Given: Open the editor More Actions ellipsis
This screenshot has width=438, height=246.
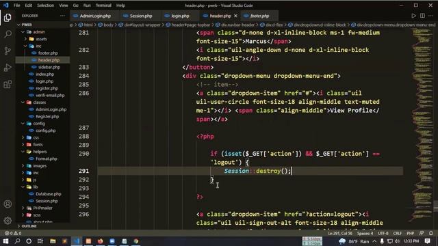Looking at the screenshot, I should coord(430,16).
